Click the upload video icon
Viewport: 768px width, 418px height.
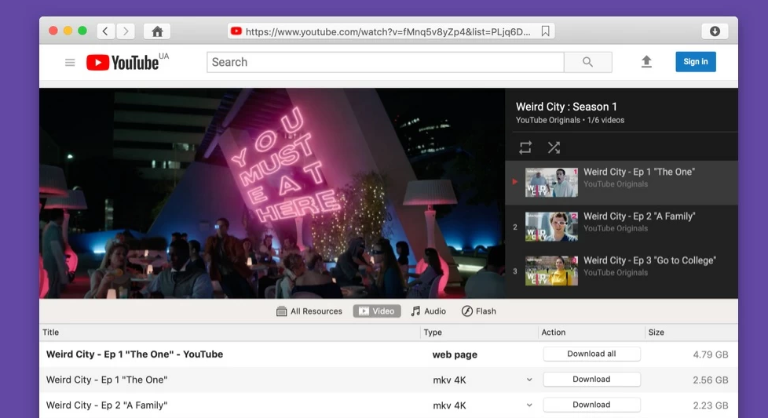tap(646, 62)
